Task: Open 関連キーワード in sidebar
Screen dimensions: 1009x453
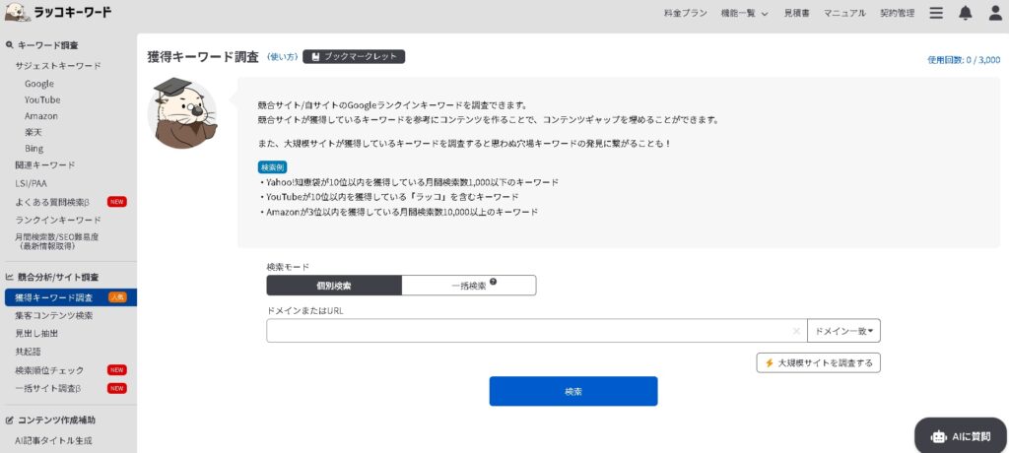Action: tap(45, 165)
